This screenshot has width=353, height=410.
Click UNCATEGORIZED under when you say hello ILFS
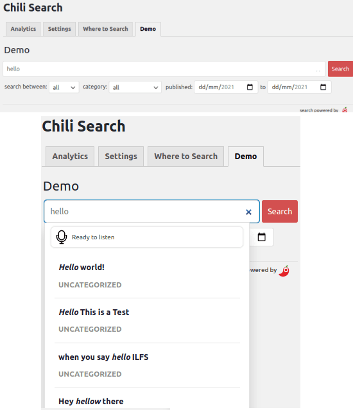(90, 374)
